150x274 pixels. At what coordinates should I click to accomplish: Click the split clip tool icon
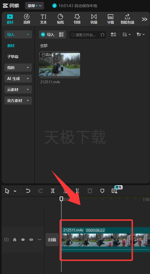53,191
